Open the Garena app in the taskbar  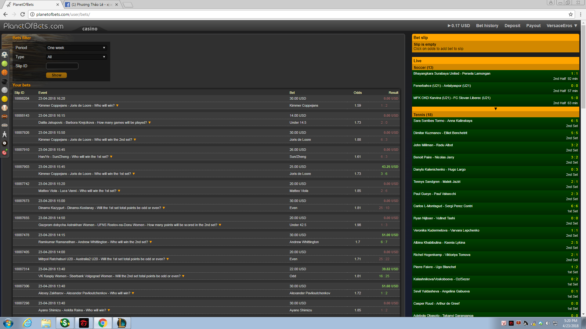(x=84, y=323)
